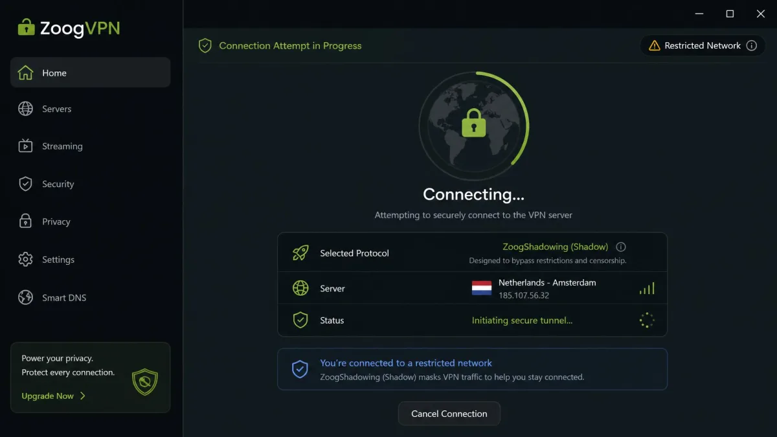Click the Cancel Connection button
777x437 pixels.
pyautogui.click(x=449, y=414)
